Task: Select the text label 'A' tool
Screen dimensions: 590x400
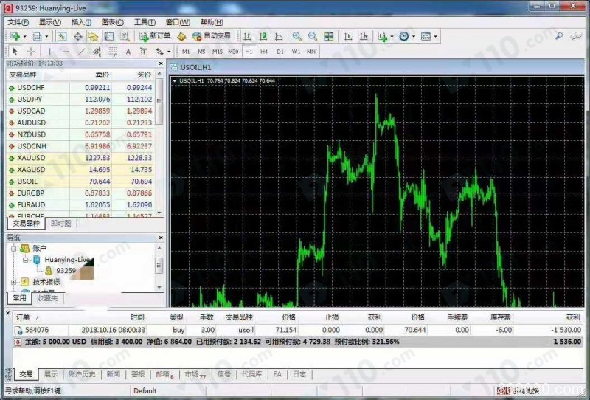Action: tap(128, 52)
